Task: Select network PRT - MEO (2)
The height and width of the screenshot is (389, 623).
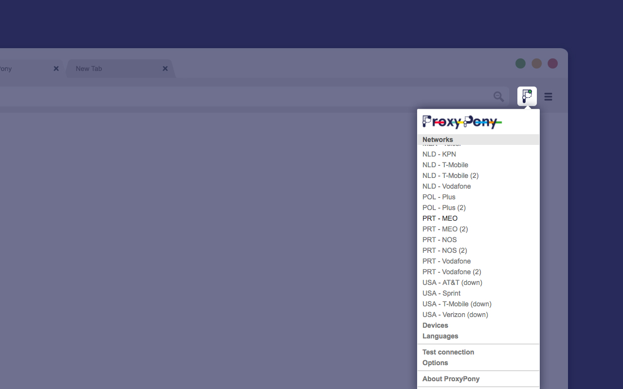Action: [478, 229]
